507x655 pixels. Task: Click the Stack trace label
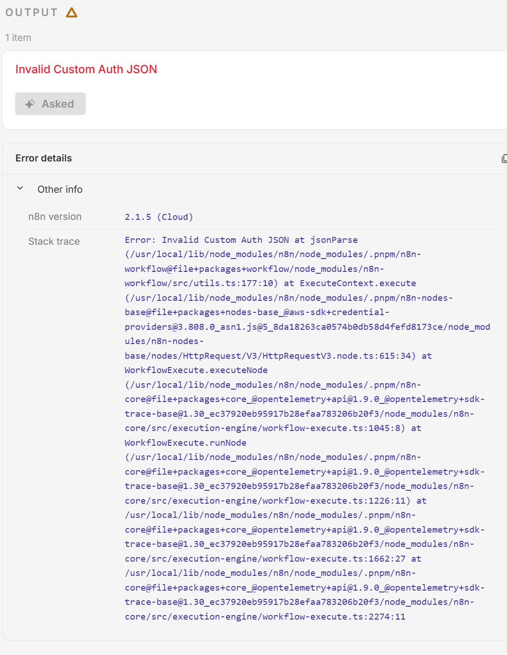(54, 241)
